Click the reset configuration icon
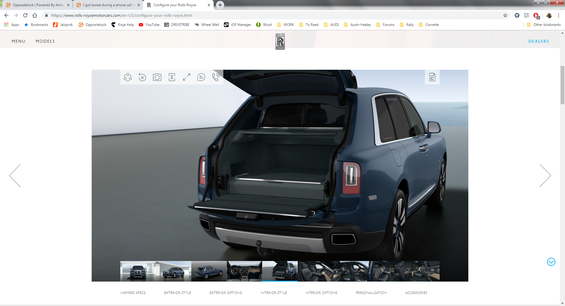The image size is (565, 306). tap(142, 77)
